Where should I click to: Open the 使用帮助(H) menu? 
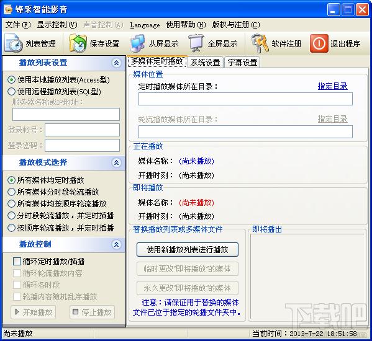(186, 25)
